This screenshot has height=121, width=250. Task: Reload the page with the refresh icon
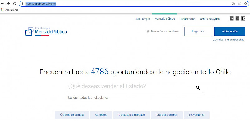15,4
